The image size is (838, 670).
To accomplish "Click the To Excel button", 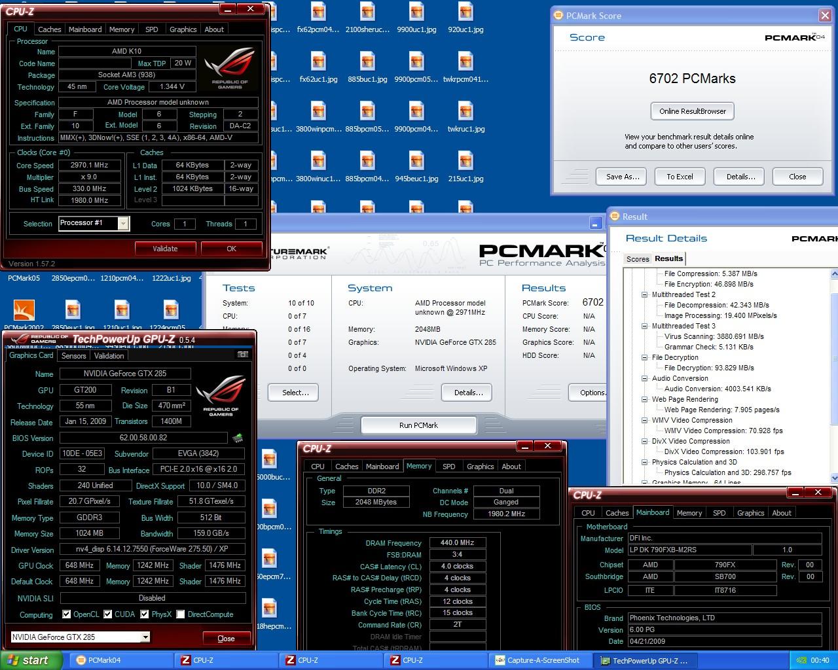I will pos(680,177).
